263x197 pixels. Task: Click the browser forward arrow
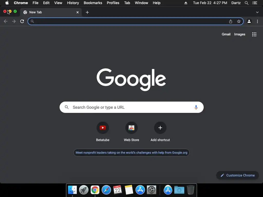[14, 21]
